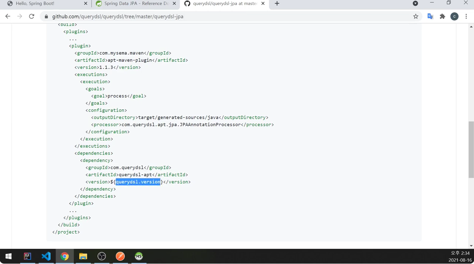Viewport: 474px width, 264px height.
Task: Select the querydsl/querydsl-jpa tab
Action: 224,3
